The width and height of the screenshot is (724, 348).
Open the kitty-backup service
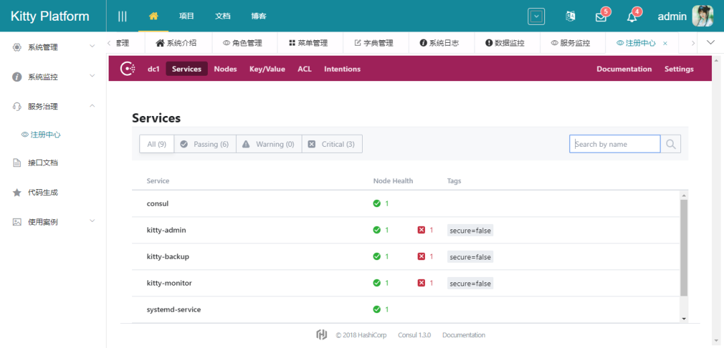(168, 256)
